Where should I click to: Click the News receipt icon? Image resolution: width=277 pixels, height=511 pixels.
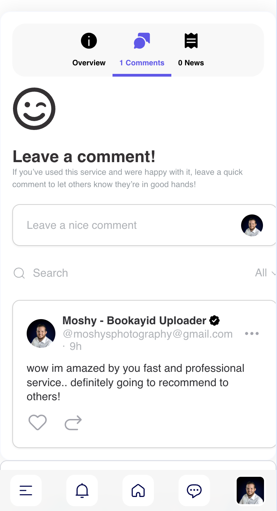(191, 41)
